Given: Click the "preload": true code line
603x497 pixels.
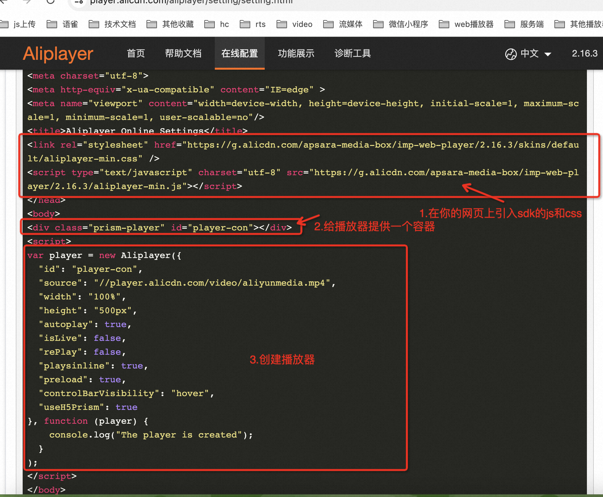Looking at the screenshot, I should (x=82, y=380).
